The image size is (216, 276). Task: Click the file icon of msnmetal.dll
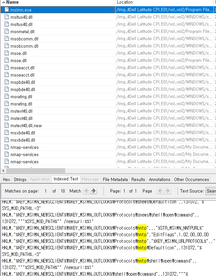[x=7, y=31]
